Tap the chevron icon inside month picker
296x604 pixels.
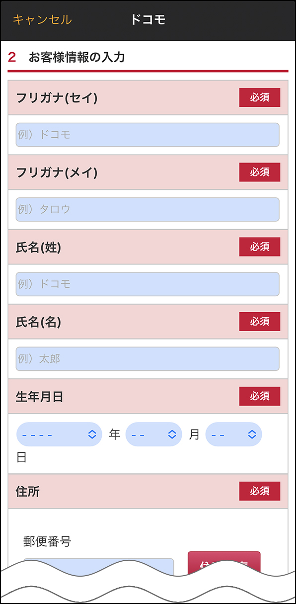click(172, 434)
